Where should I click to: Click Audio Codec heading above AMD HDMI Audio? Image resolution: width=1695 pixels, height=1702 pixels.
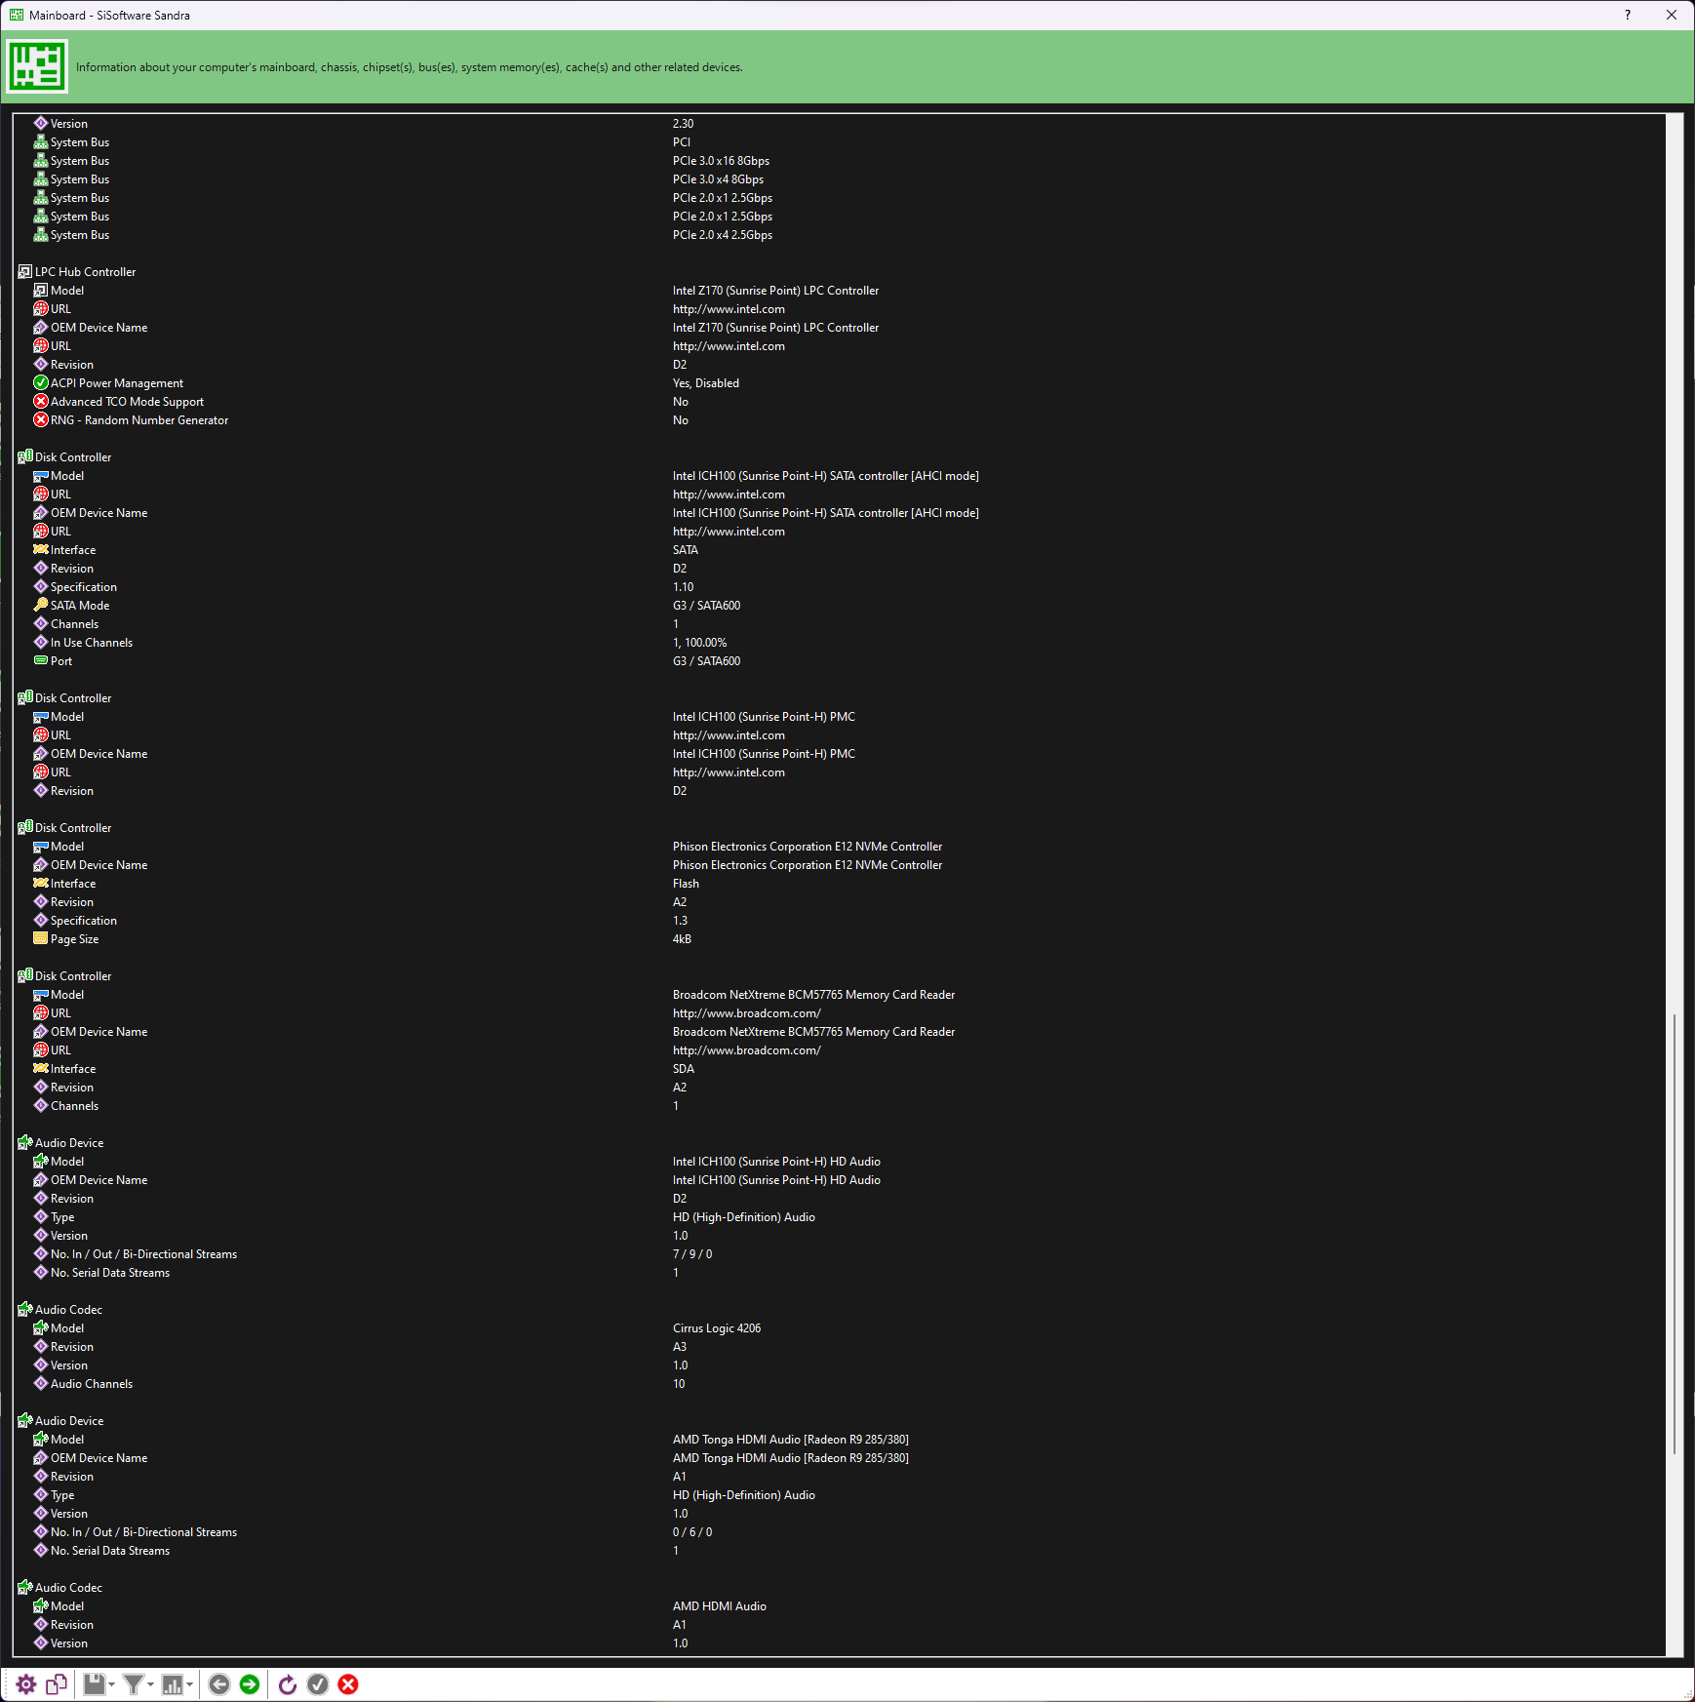point(68,1588)
